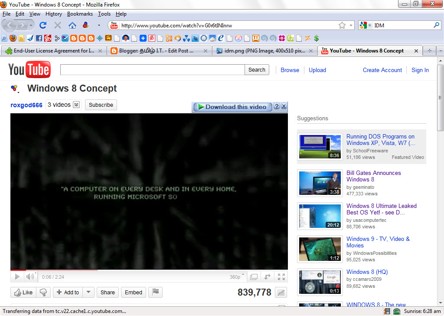The height and width of the screenshot is (316, 444).
Task: Bookmark this page with the star
Action: click(x=342, y=26)
